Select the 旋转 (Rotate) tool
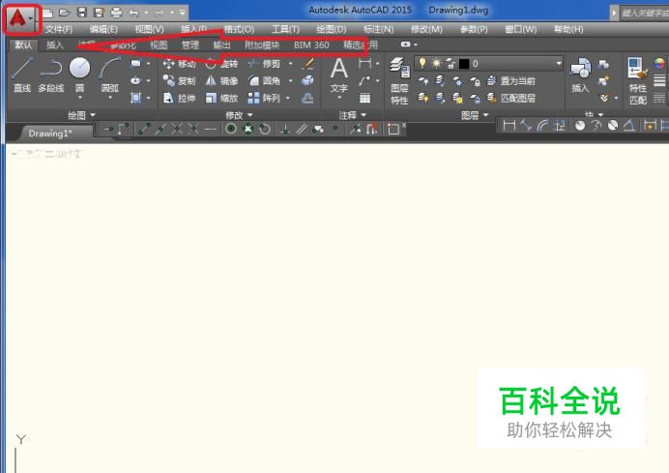This screenshot has height=473, width=669. tap(221, 64)
